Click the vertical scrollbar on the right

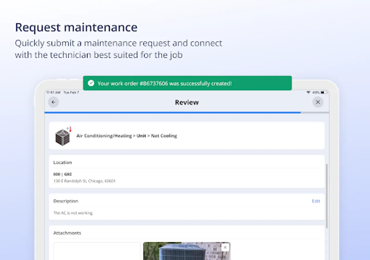[327, 196]
